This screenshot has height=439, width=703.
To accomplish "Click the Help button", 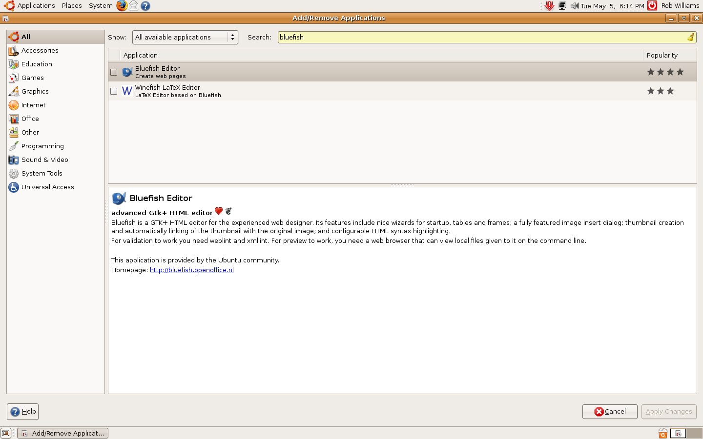I will [x=22, y=412].
